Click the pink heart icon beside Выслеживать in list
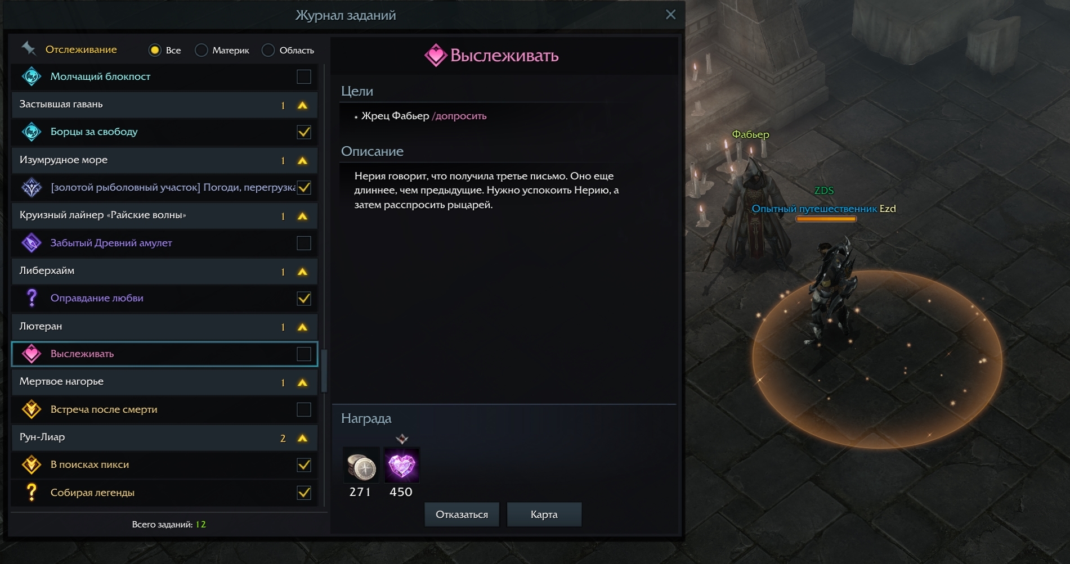Image resolution: width=1070 pixels, height=564 pixels. pos(32,354)
